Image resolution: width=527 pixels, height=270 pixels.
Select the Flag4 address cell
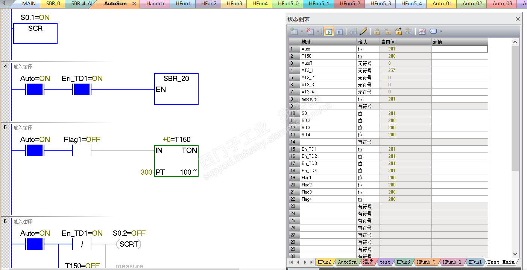[328, 199]
